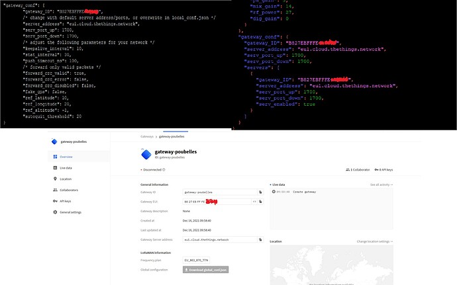Open the Overview sidebar item
The height and width of the screenshot is (285, 457).
pyautogui.click(x=65, y=157)
